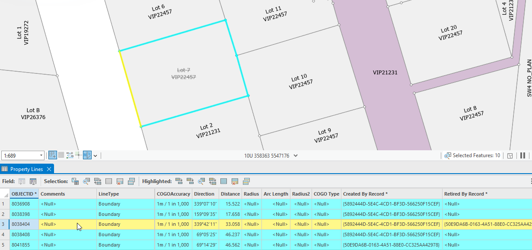This screenshot has height=250, width=532.
Task: Click the COGO Type column header
Action: pos(326,194)
